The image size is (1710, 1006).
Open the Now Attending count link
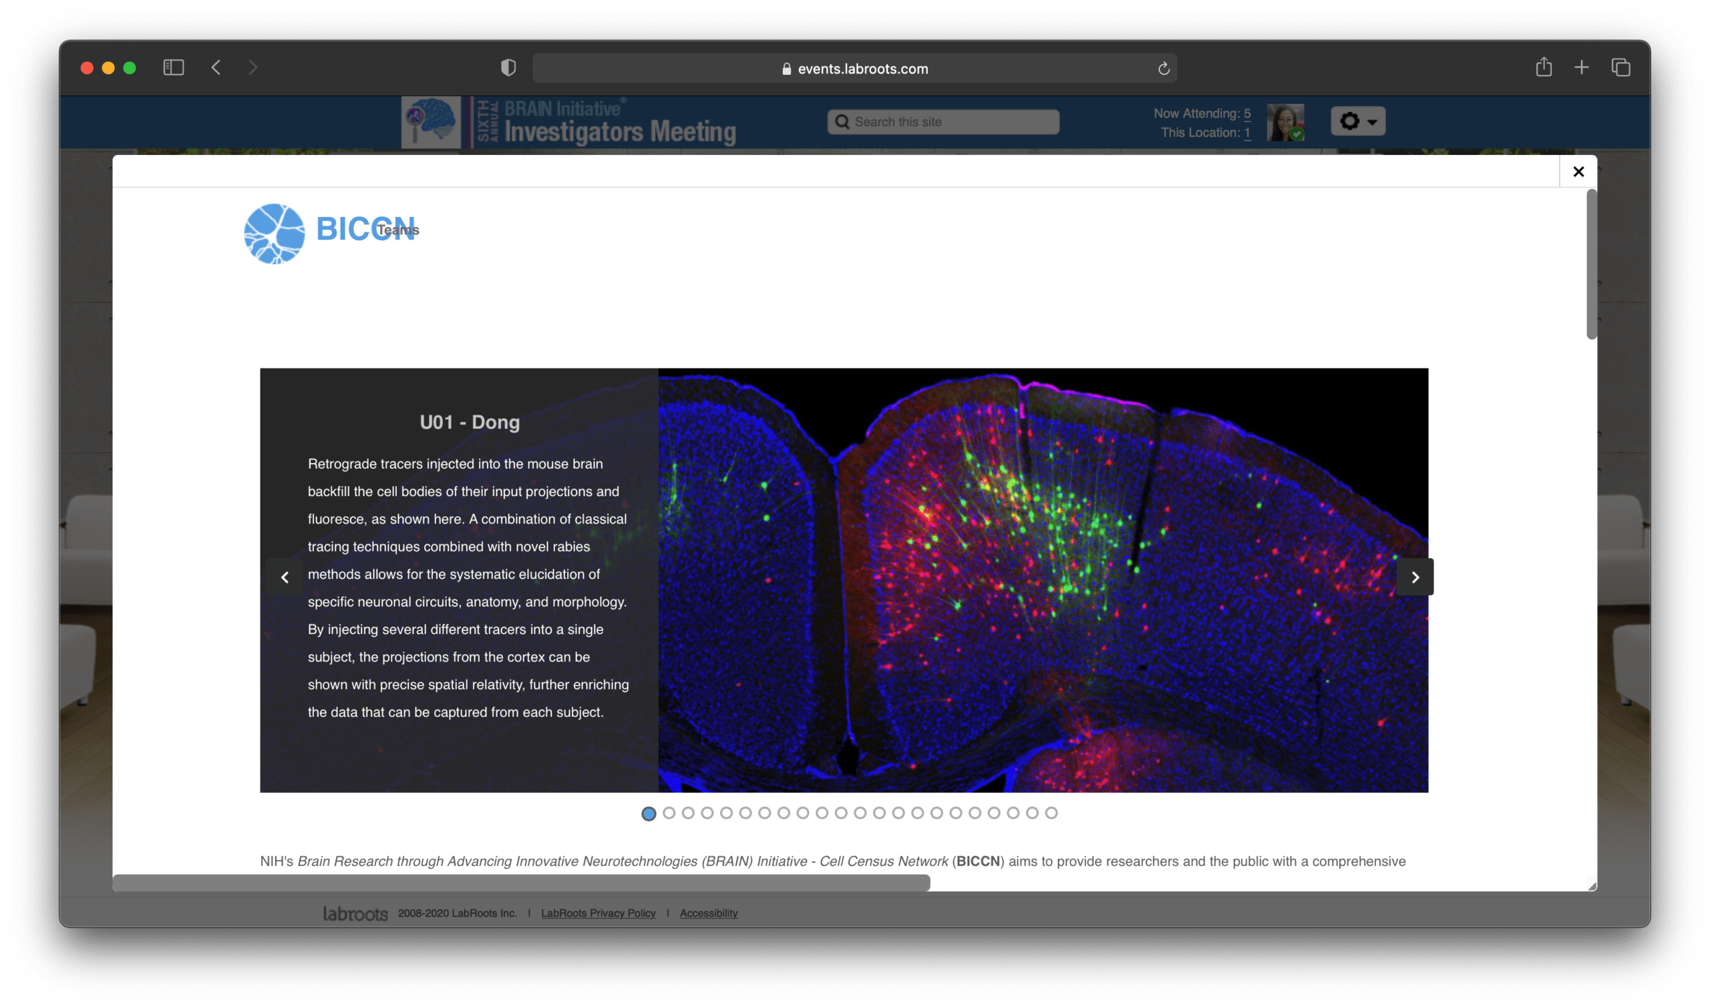click(x=1246, y=113)
